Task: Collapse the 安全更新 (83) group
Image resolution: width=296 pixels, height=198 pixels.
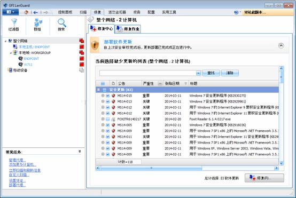Action: 98,90
